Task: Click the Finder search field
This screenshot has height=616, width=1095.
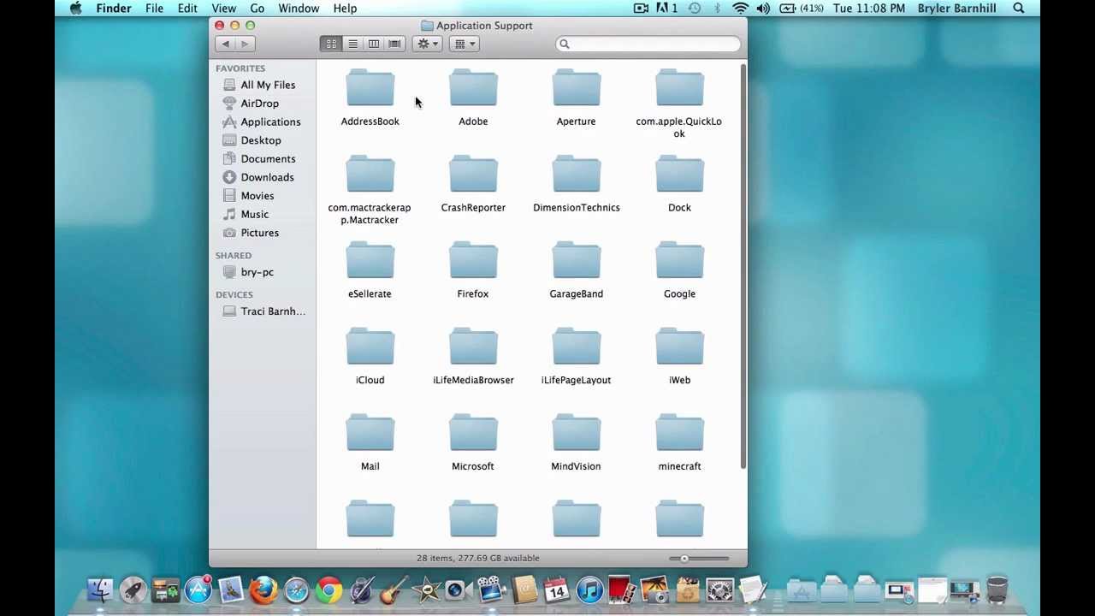Action: click(x=648, y=44)
